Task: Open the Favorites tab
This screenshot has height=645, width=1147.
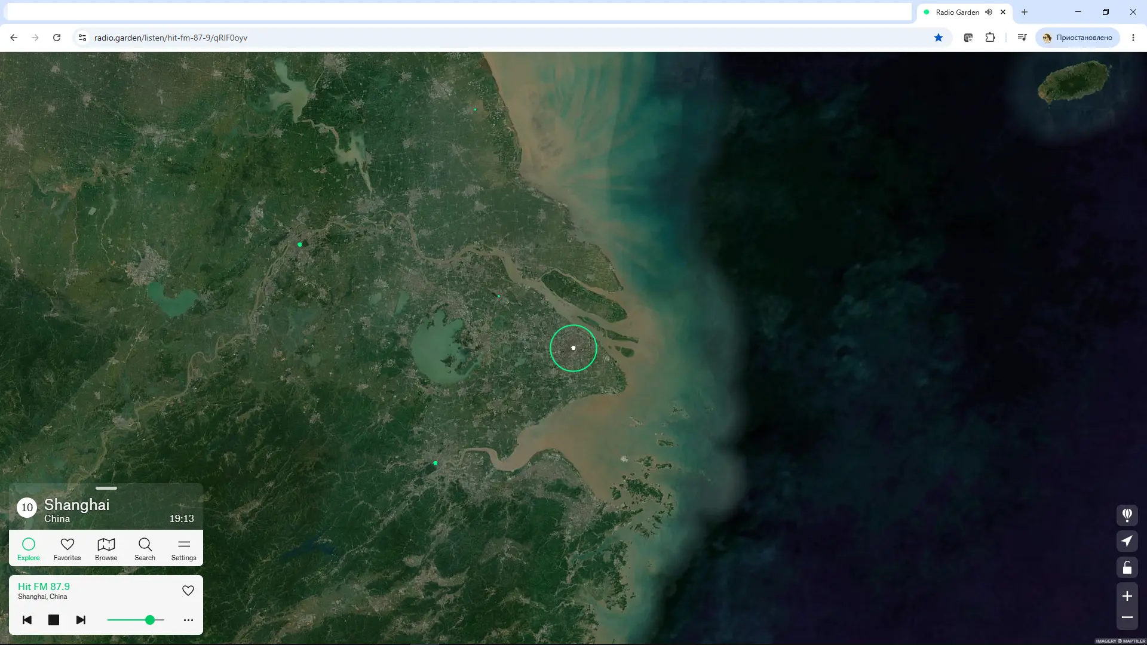Action: [67, 548]
